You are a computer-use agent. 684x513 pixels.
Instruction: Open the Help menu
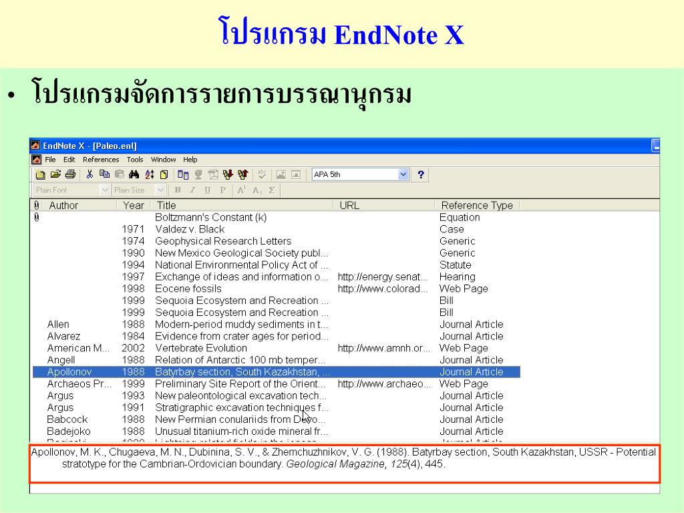pos(190,160)
